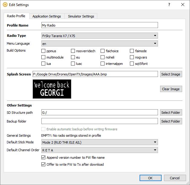Click the Profile Name input field
The height and width of the screenshot is (185, 190).
point(100,25)
